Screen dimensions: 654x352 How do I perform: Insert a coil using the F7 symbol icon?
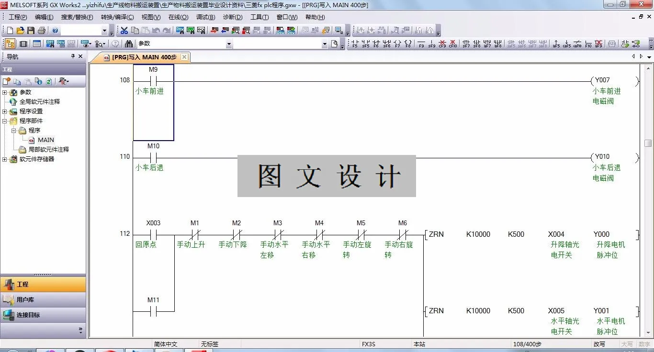click(x=397, y=44)
